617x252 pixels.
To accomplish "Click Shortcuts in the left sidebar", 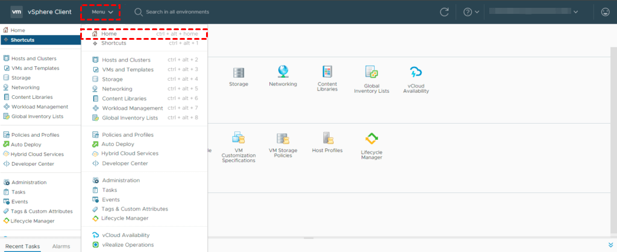I will click(40, 40).
